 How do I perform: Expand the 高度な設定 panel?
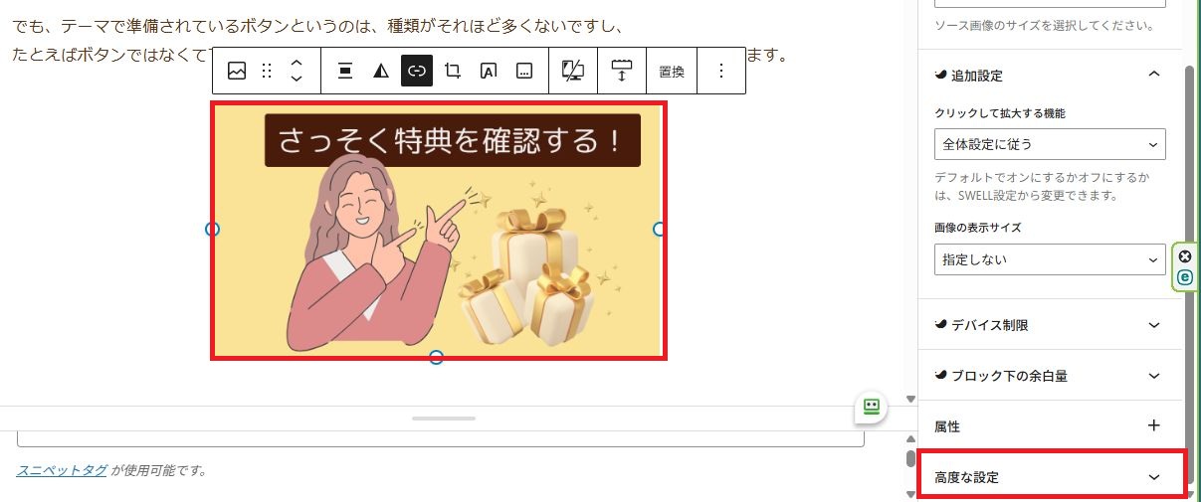pyautogui.click(x=1050, y=477)
